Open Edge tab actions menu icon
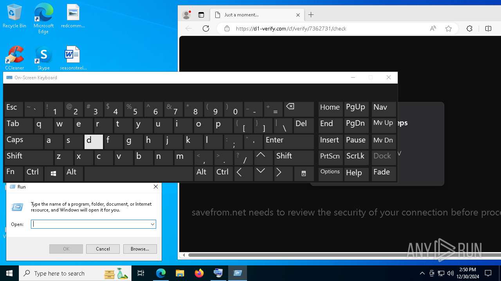This screenshot has height=281, width=501. click(x=201, y=15)
